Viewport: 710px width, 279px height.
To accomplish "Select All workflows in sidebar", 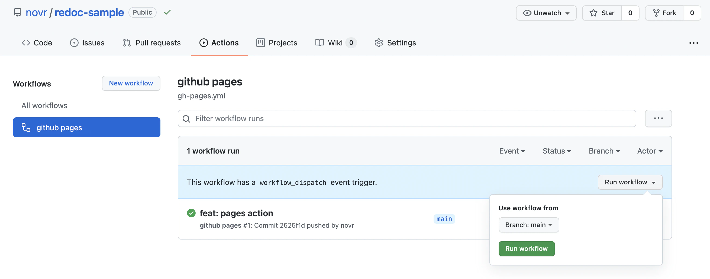I will [x=44, y=105].
